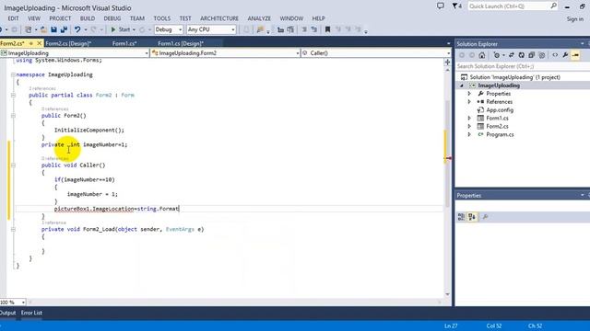Screen dimensions: 590x331
Task: Click the Save icon in the toolbar
Action: [53, 29]
